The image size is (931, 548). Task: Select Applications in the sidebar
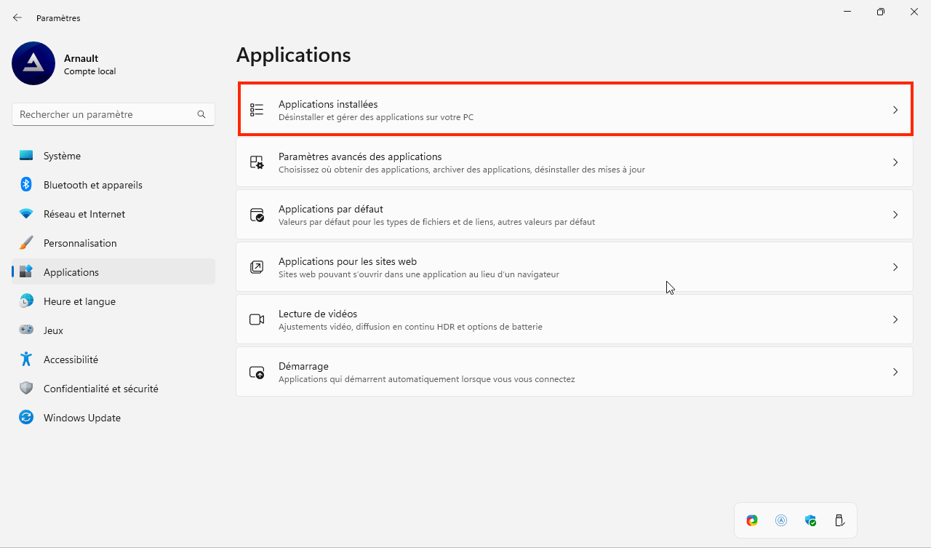(x=71, y=271)
